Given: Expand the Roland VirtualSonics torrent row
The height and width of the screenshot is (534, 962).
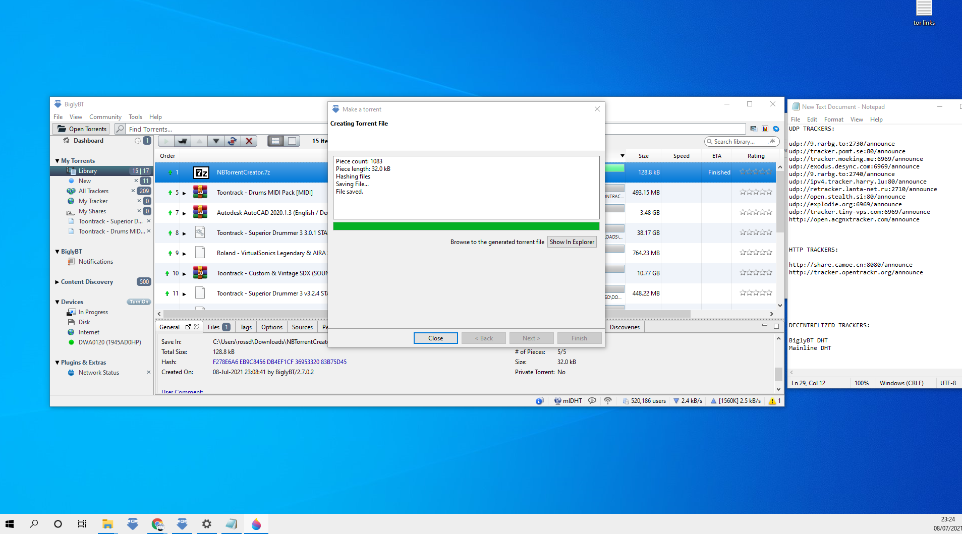Looking at the screenshot, I should [184, 254].
